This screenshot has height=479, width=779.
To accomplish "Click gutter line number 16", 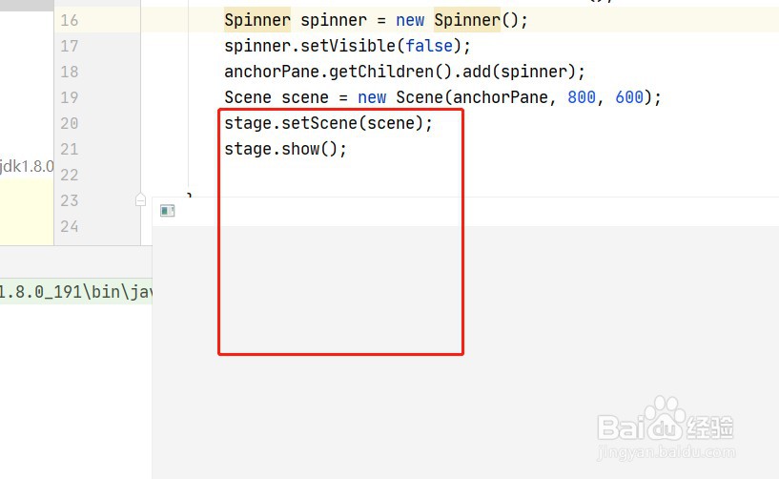I will point(69,20).
